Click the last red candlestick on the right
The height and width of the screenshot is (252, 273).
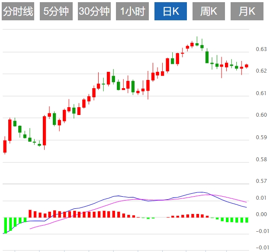click(247, 66)
